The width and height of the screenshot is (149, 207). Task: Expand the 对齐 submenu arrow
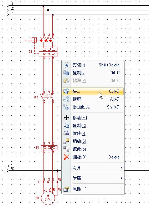pyautogui.click(x=122, y=167)
